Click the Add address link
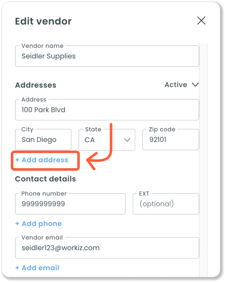 point(42,160)
